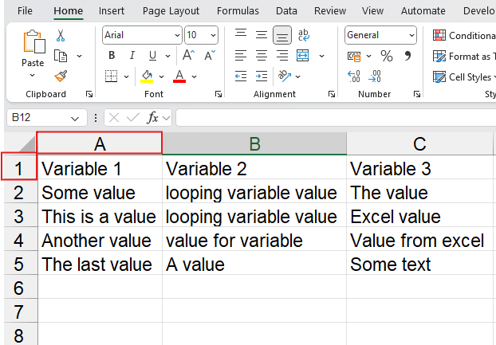The image size is (496, 345).
Task: Align text left
Action: tap(241, 56)
